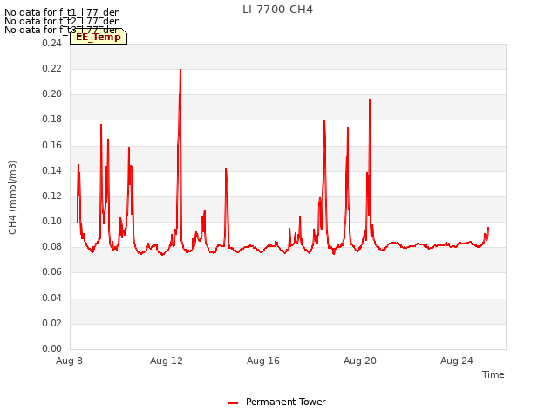Click the 0.10 y-axis tick label

click(x=52, y=221)
